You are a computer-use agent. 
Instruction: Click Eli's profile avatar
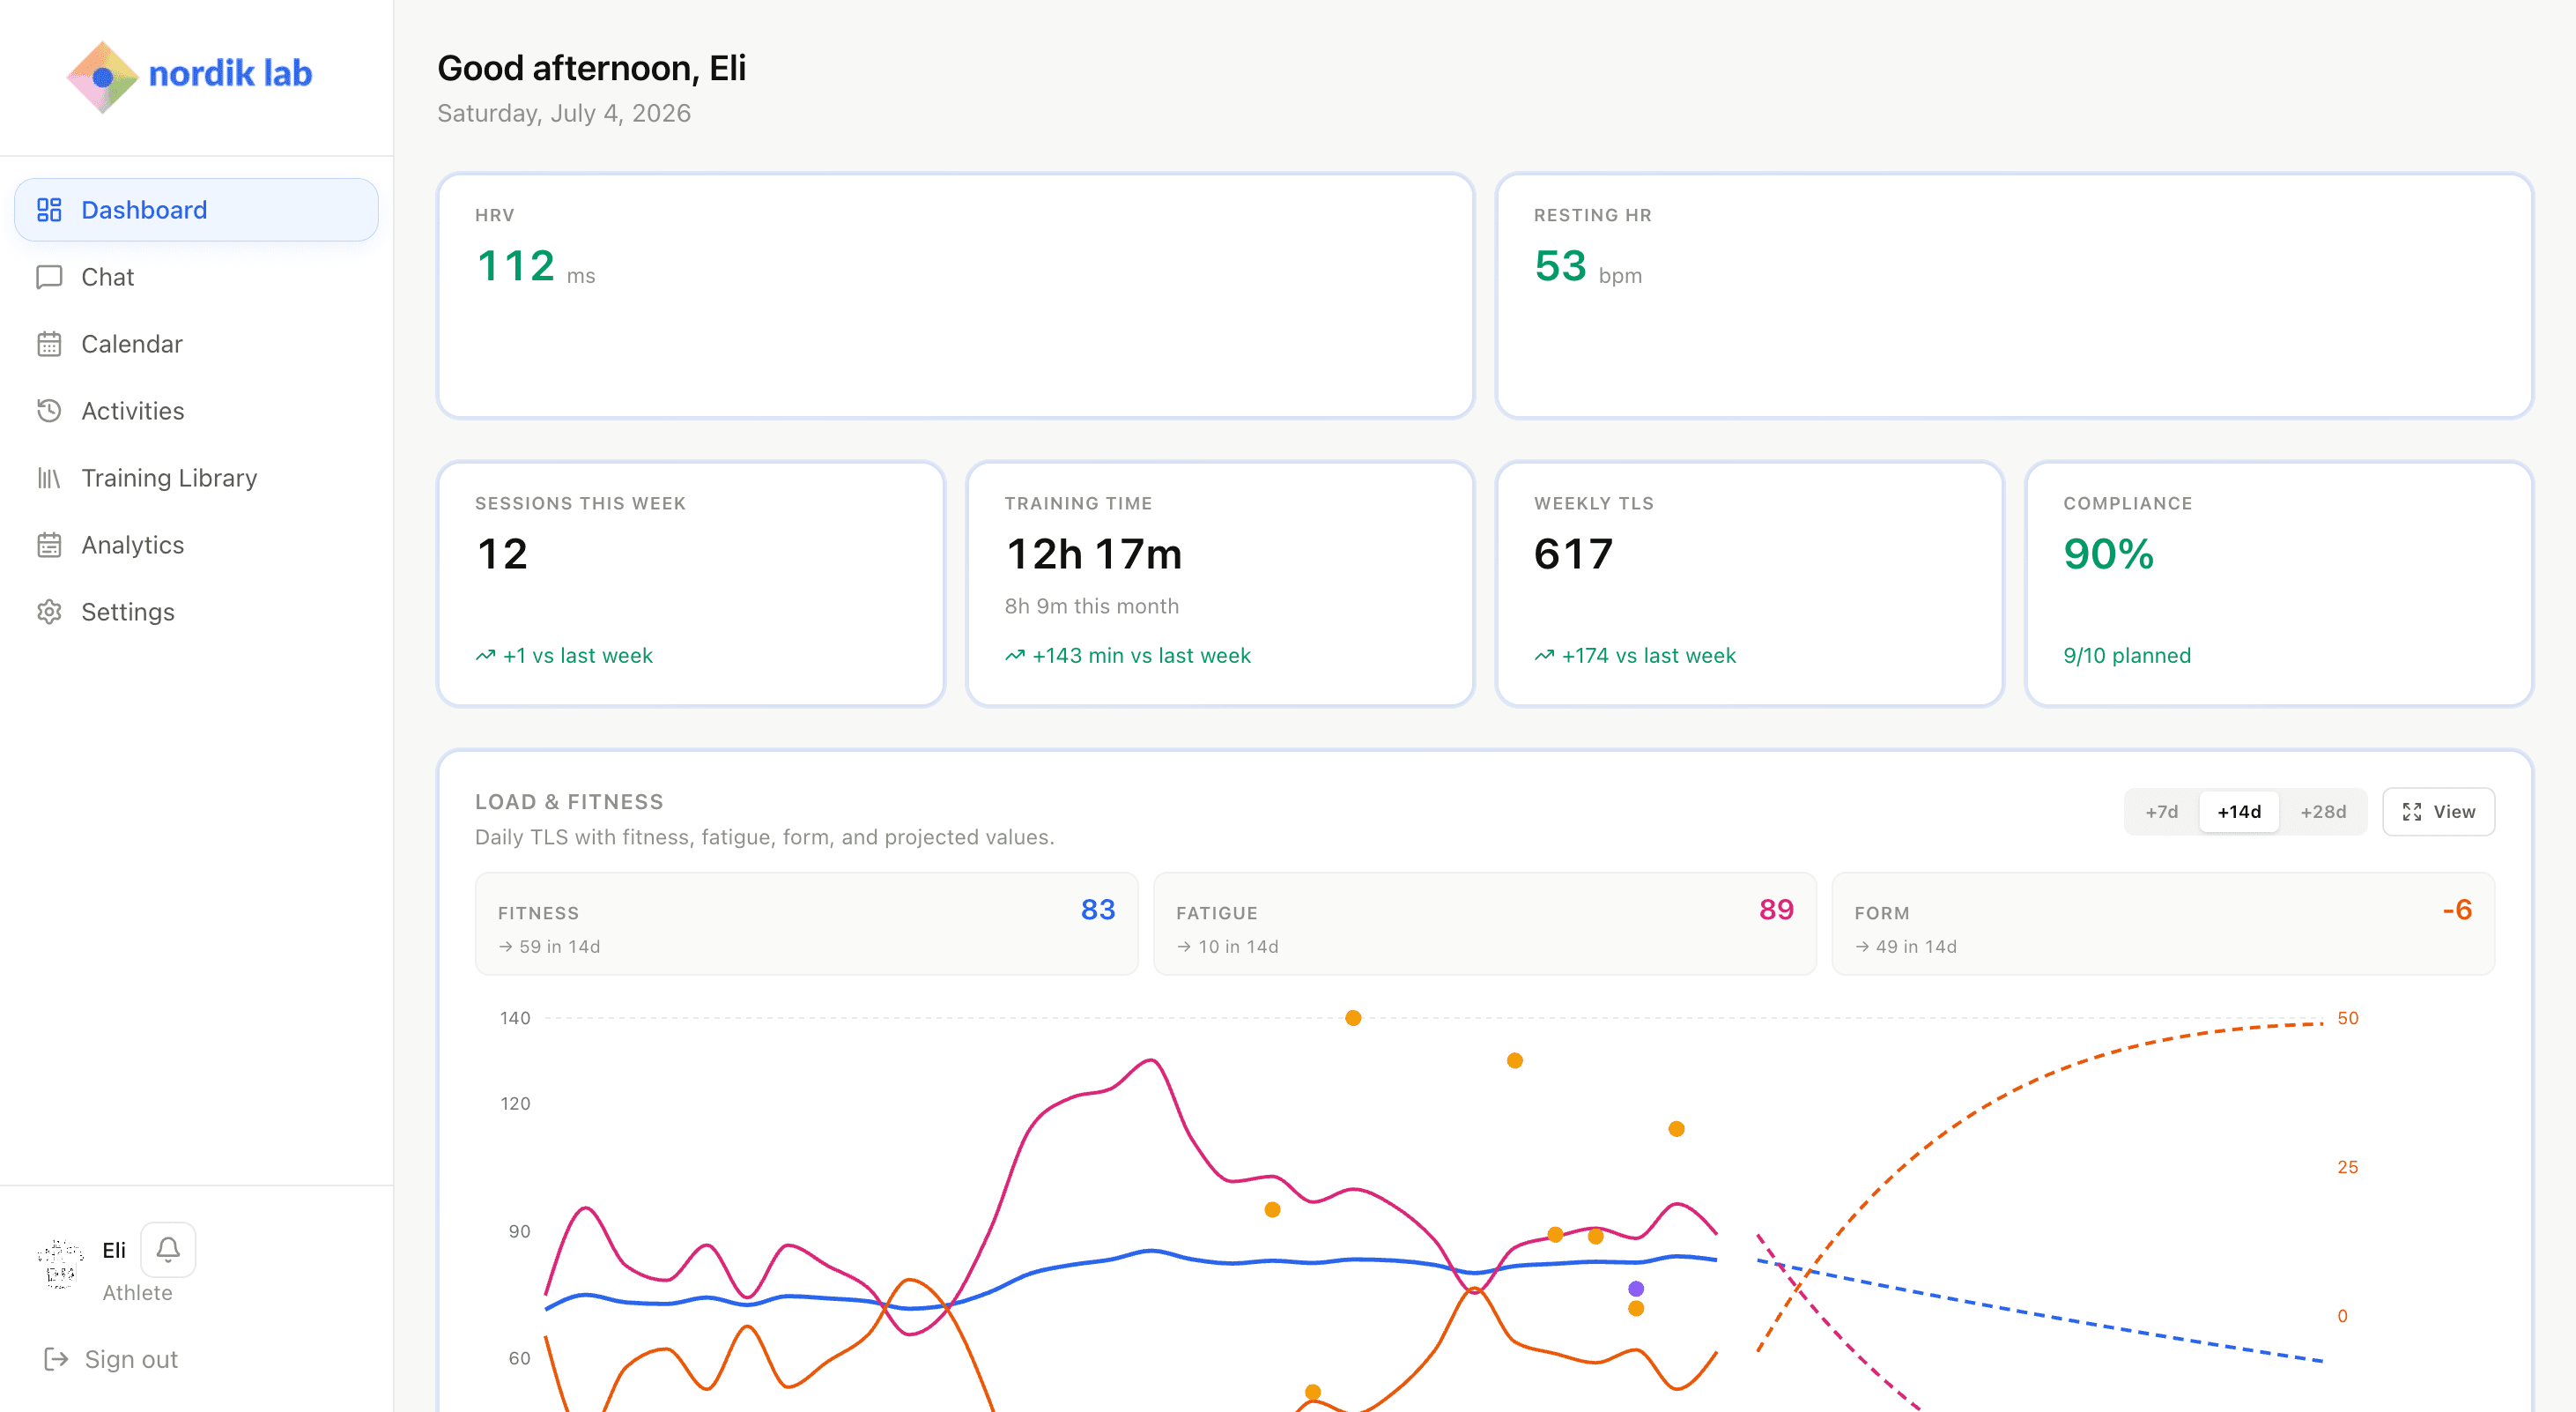tap(60, 1264)
